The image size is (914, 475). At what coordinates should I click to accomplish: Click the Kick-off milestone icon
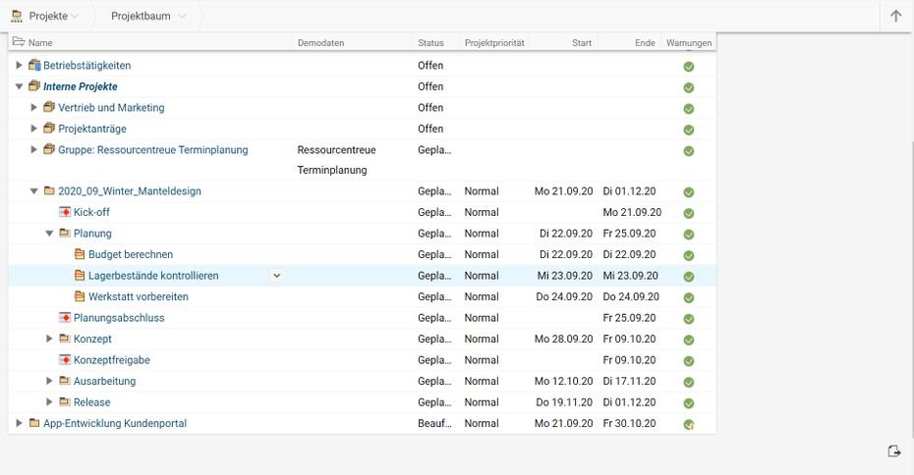pos(65,212)
